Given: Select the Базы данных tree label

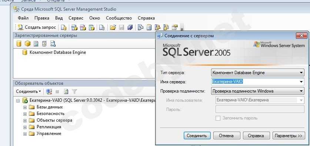Looking at the screenshot, I should click(x=50, y=107).
